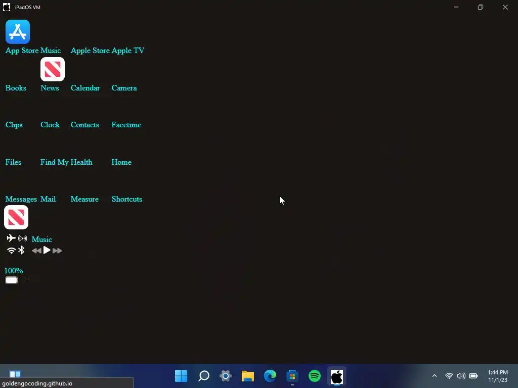Toggle the cellular hotspot signal icon
Image resolution: width=518 pixels, height=388 pixels.
click(x=22, y=238)
